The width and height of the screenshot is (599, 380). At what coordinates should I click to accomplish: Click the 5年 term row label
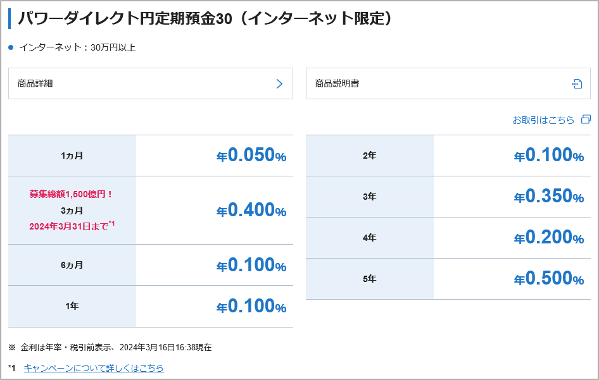[370, 279]
